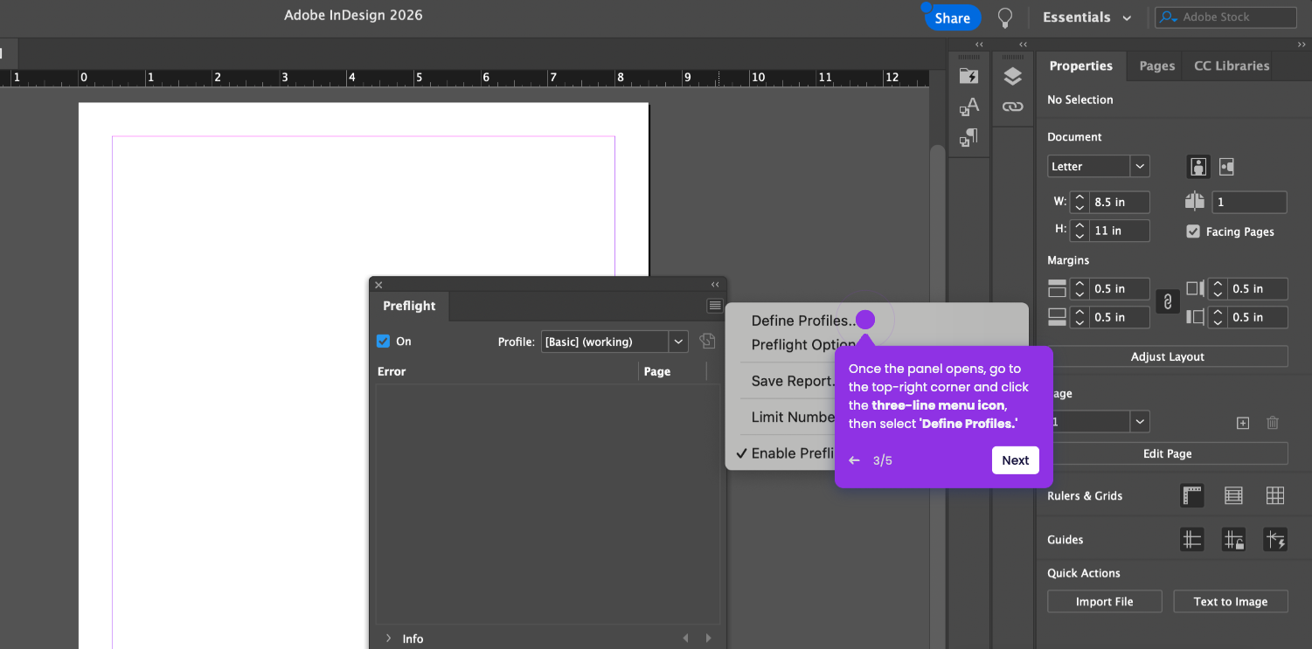The image size is (1312, 649).
Task: Select the Preflight panel tab
Action: click(x=409, y=306)
